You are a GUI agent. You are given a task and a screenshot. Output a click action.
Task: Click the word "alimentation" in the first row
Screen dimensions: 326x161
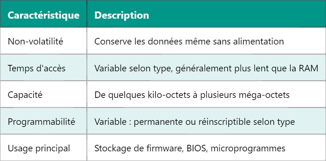coord(262,42)
